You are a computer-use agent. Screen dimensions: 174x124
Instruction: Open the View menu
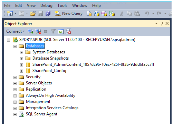click(31, 6)
